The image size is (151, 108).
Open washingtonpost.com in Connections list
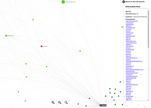click(132, 21)
